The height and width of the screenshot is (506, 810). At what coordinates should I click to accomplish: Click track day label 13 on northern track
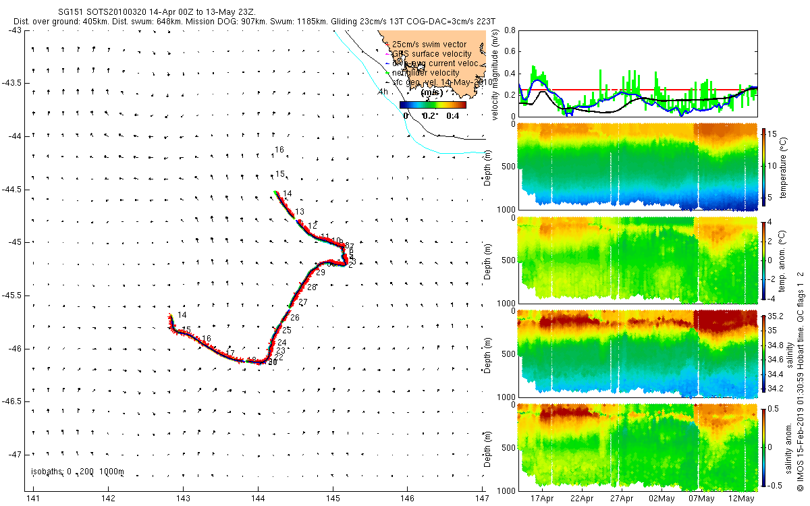[300, 212]
